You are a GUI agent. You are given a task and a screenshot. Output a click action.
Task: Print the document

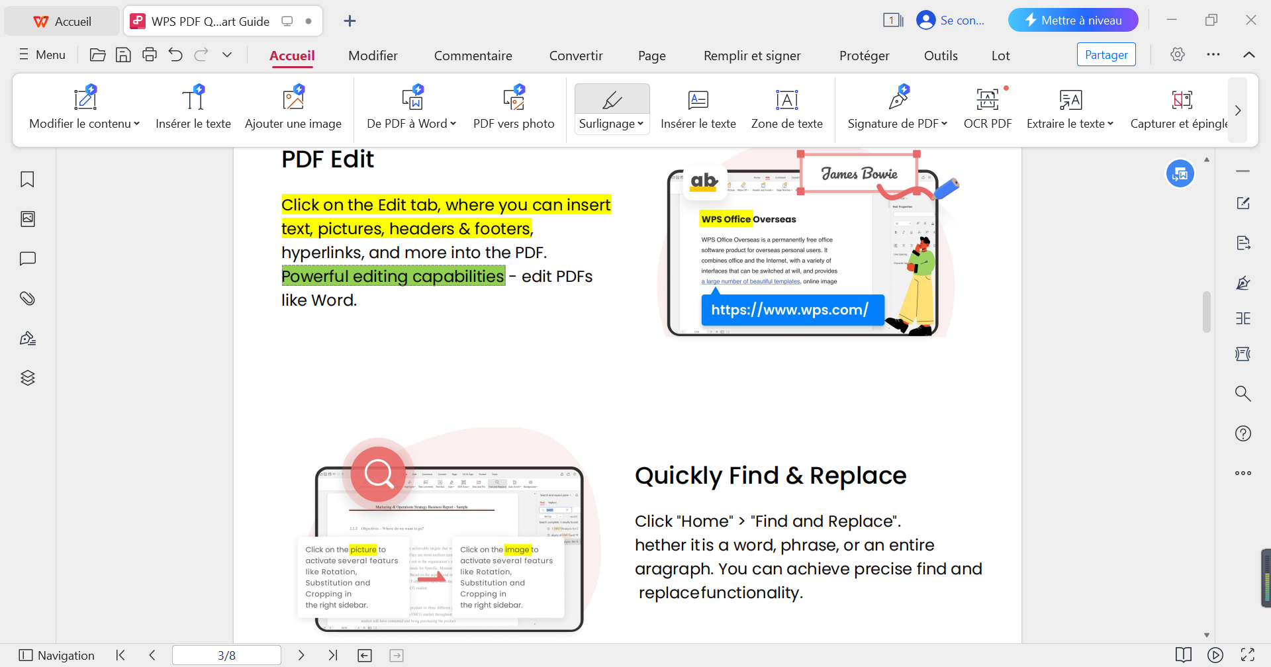(x=150, y=55)
